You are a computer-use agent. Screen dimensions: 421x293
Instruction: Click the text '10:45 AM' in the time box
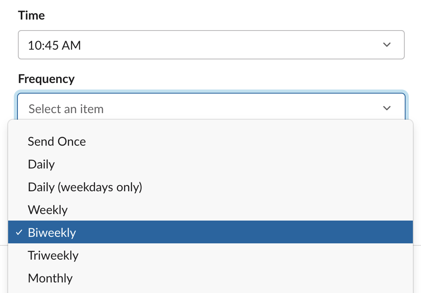(x=53, y=45)
